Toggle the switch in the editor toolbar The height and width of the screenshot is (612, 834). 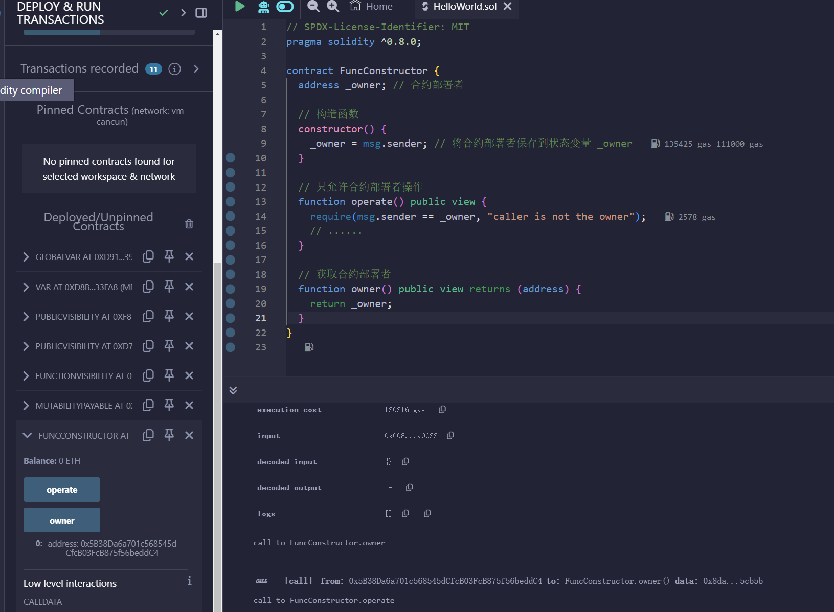[x=285, y=7]
